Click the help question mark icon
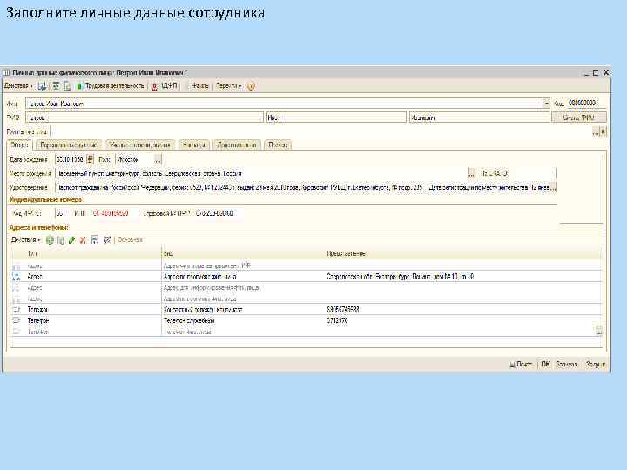 click(251, 86)
